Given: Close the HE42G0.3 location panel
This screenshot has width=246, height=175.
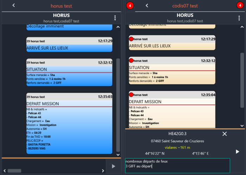Looking at the screenshot, I should (x=225, y=134).
